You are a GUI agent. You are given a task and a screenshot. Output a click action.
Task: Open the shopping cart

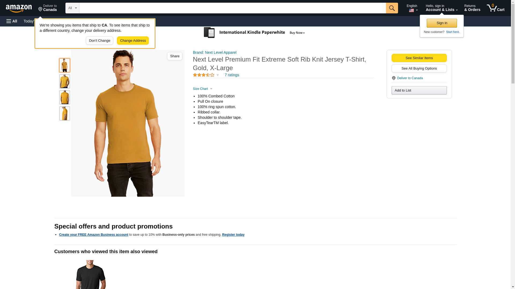pyautogui.click(x=496, y=8)
